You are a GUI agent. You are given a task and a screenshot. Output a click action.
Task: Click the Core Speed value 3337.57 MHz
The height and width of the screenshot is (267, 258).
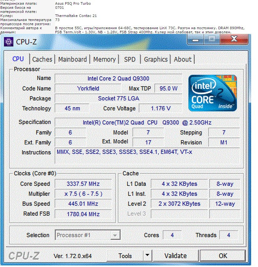(83, 184)
